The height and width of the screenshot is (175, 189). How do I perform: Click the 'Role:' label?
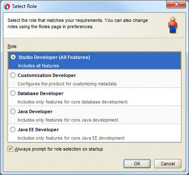point(13,46)
